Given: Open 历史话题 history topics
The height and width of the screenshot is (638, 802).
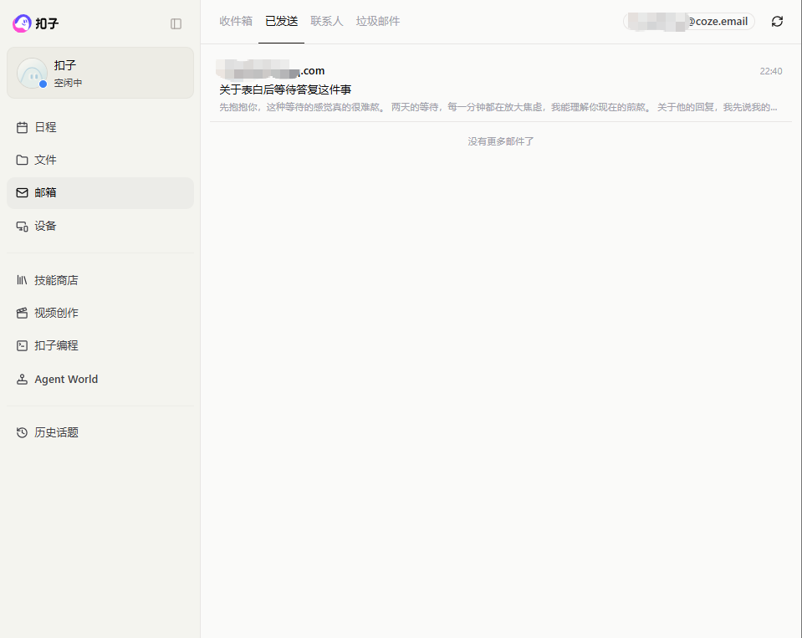Looking at the screenshot, I should pyautogui.click(x=55, y=432).
